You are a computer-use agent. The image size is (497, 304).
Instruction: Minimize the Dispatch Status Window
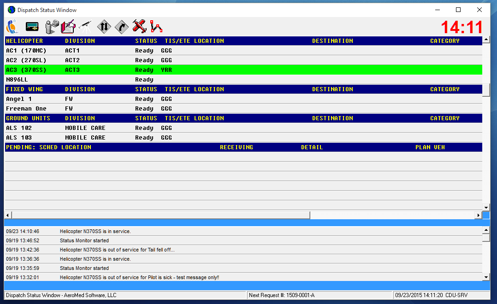point(438,10)
